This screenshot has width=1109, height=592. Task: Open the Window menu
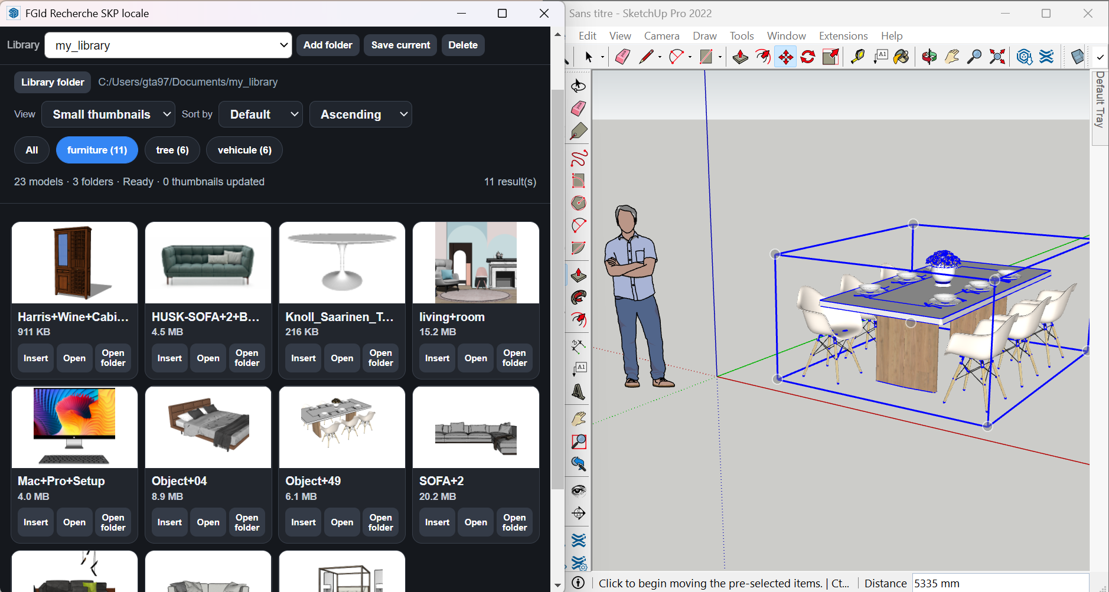coord(786,36)
